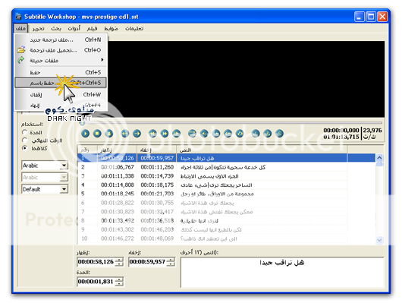402x303 pixels.
Task: Select subtitle row 3 at 00:01:11,338
Action: point(226,176)
